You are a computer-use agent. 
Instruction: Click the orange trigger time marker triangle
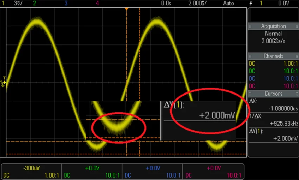click(x=127, y=8)
